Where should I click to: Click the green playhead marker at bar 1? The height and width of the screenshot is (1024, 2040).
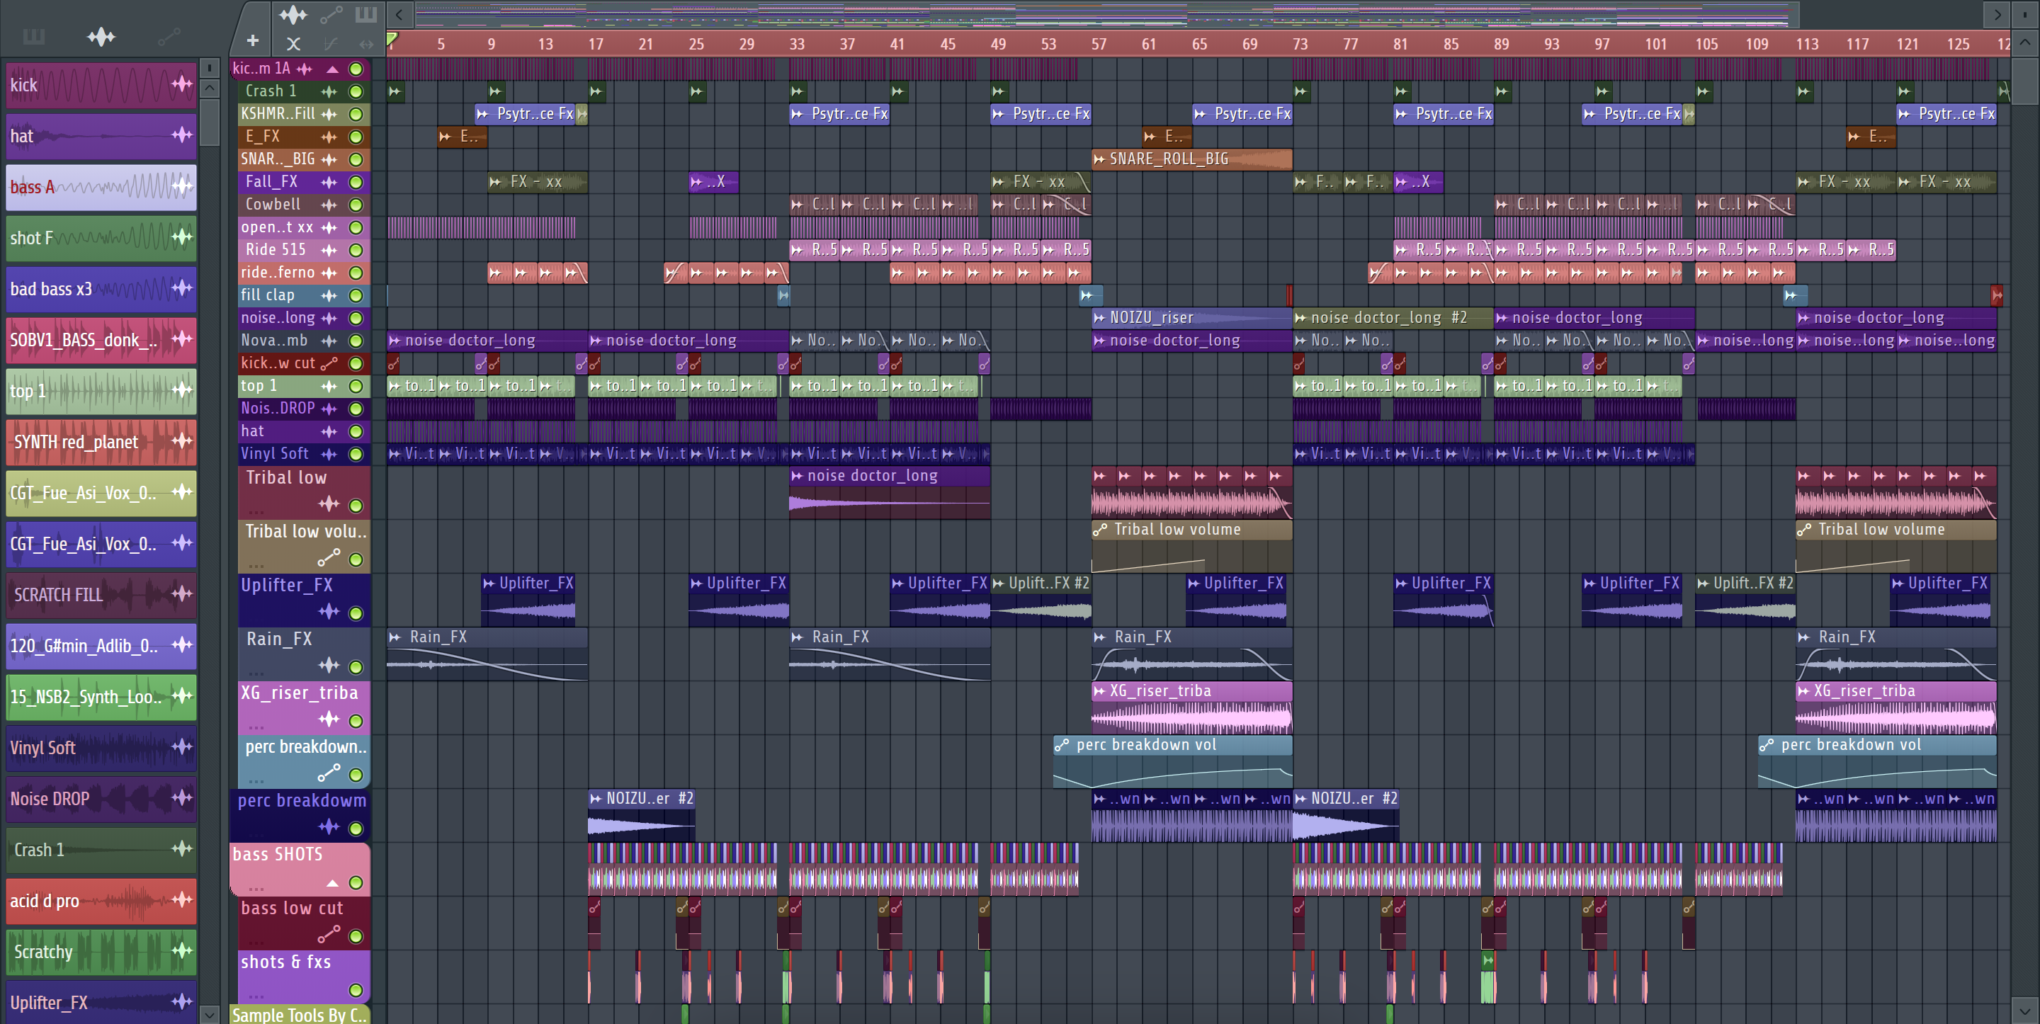pos(392,38)
